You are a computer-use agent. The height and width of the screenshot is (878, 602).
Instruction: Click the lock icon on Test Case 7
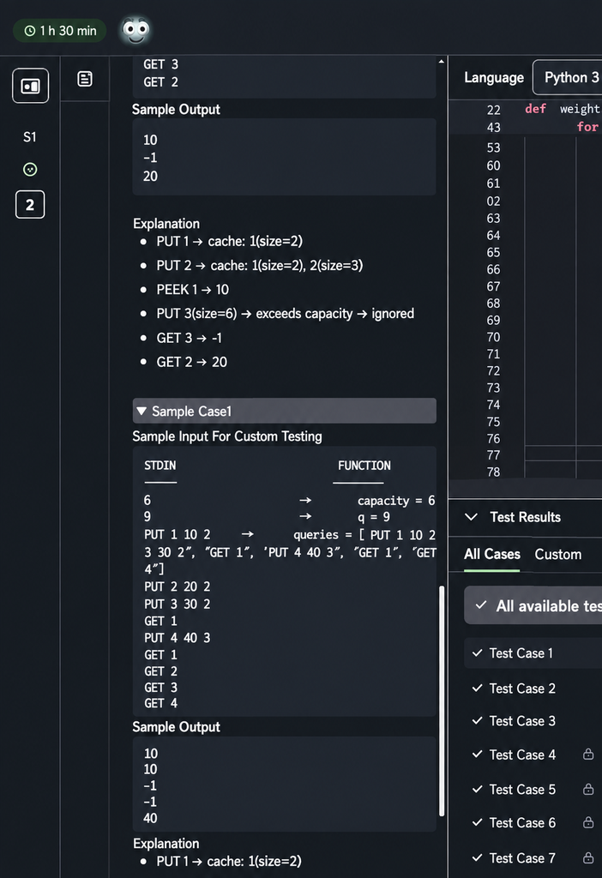(x=588, y=857)
